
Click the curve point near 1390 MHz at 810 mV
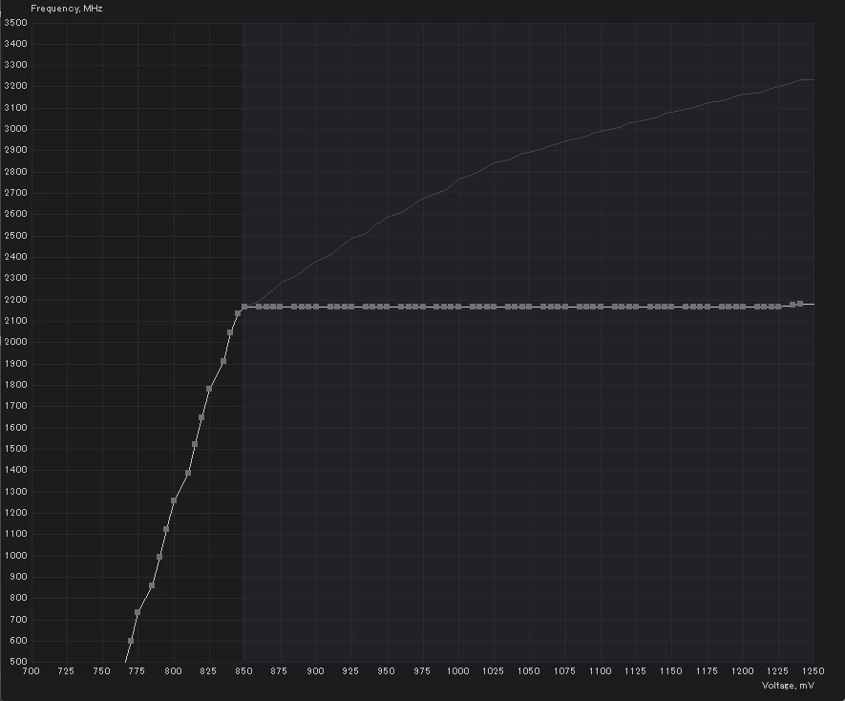coord(187,473)
